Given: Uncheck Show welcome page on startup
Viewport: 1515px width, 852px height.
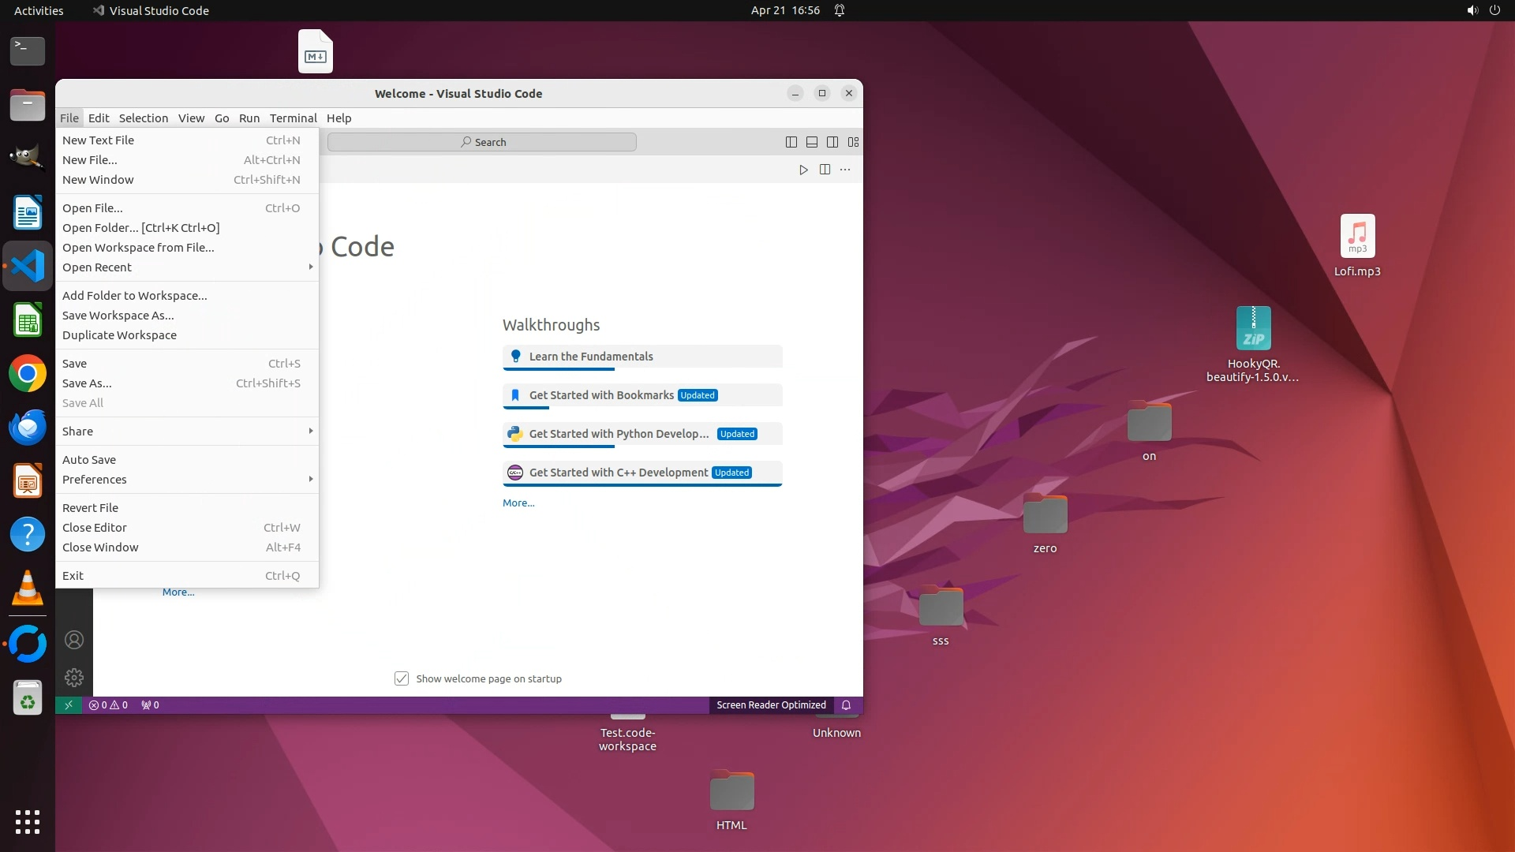Looking at the screenshot, I should click(x=402, y=678).
